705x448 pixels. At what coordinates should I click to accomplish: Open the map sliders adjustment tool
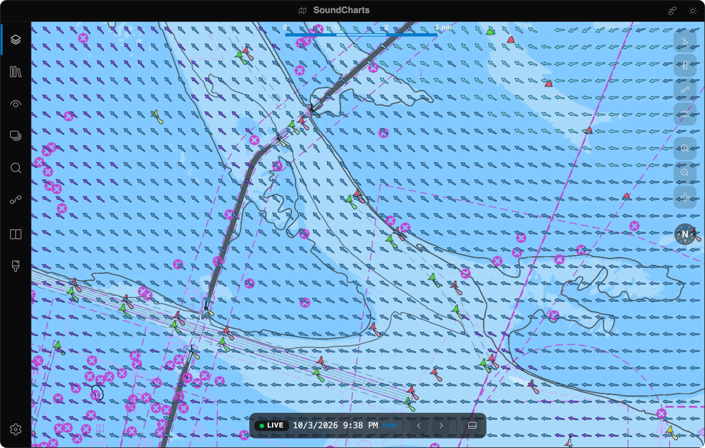[685, 114]
